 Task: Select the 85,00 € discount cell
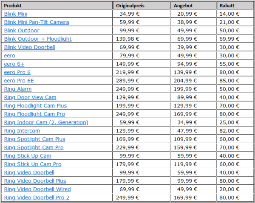pyautogui.click(x=235, y=81)
